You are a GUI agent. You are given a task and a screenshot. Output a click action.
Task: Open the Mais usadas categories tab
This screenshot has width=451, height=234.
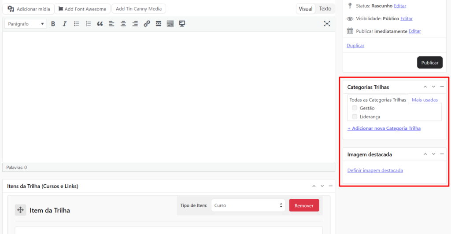coord(425,100)
